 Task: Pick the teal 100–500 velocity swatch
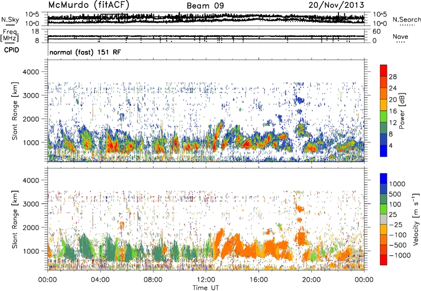pos(384,199)
